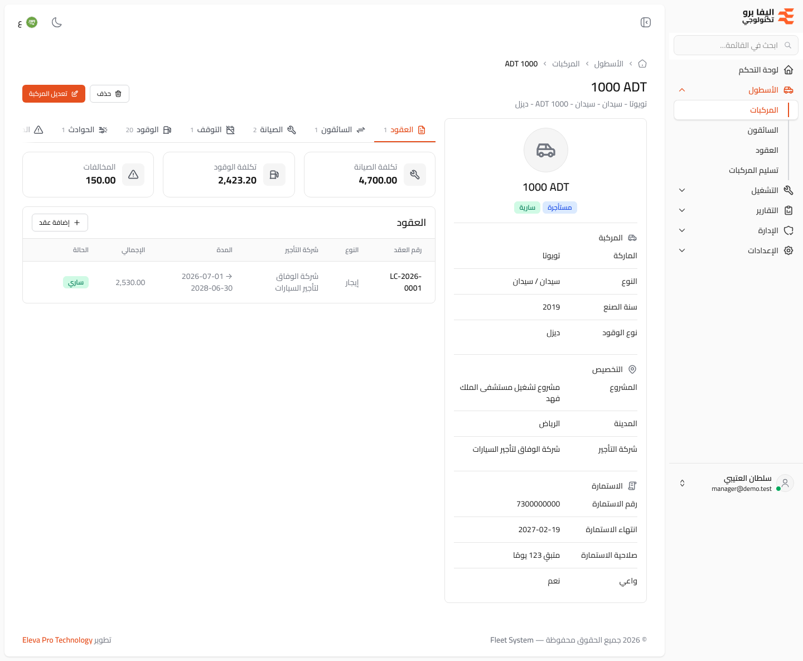Switch to the العقود tab
The image size is (803, 661).
405,129
